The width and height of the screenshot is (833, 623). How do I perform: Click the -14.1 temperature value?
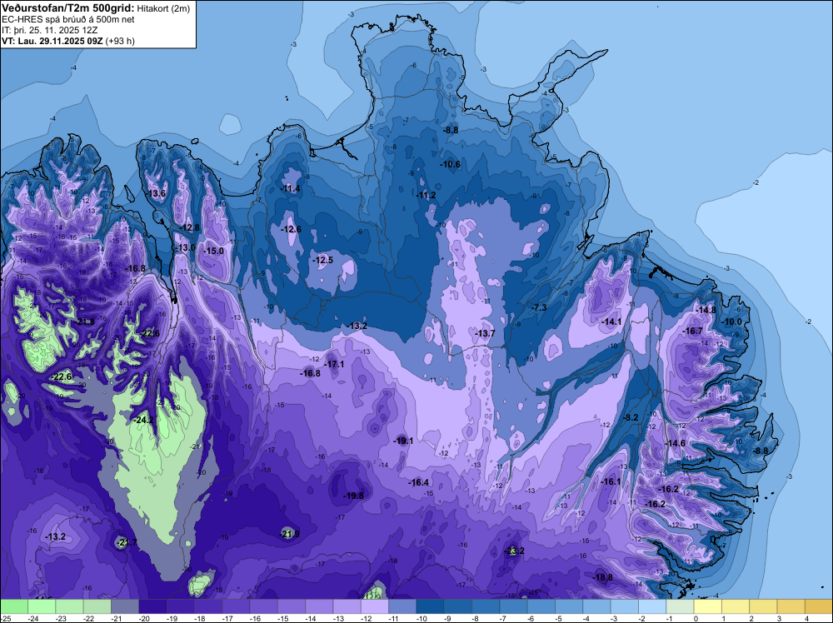pos(611,321)
